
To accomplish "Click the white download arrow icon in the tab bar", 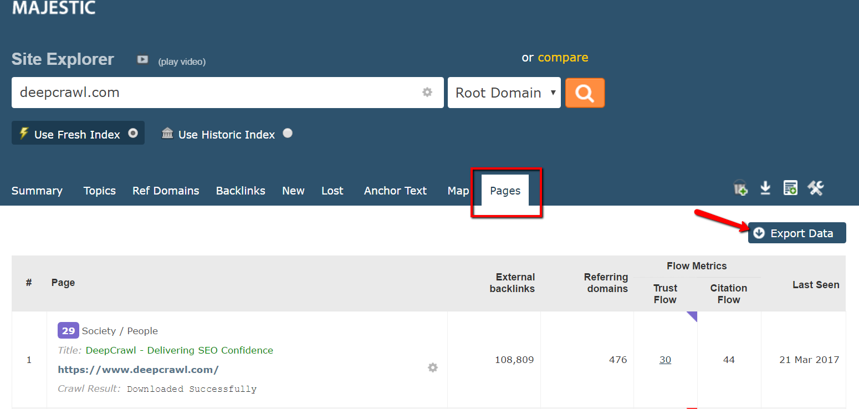I will coord(765,188).
